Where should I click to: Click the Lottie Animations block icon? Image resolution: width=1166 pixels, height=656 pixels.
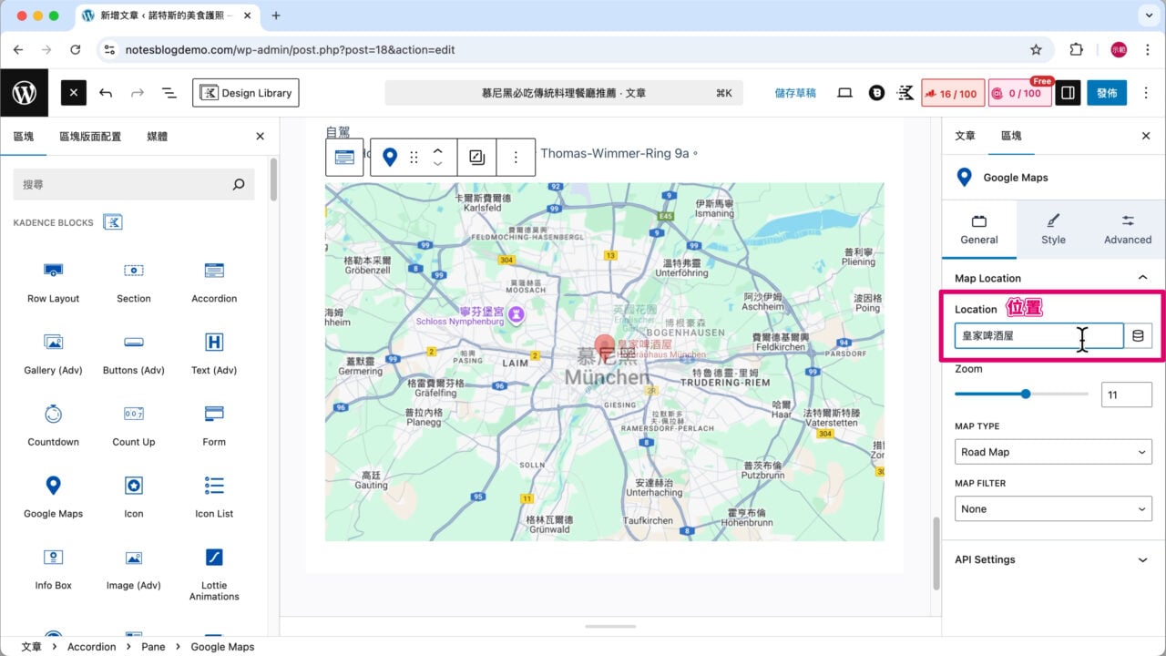pyautogui.click(x=213, y=557)
